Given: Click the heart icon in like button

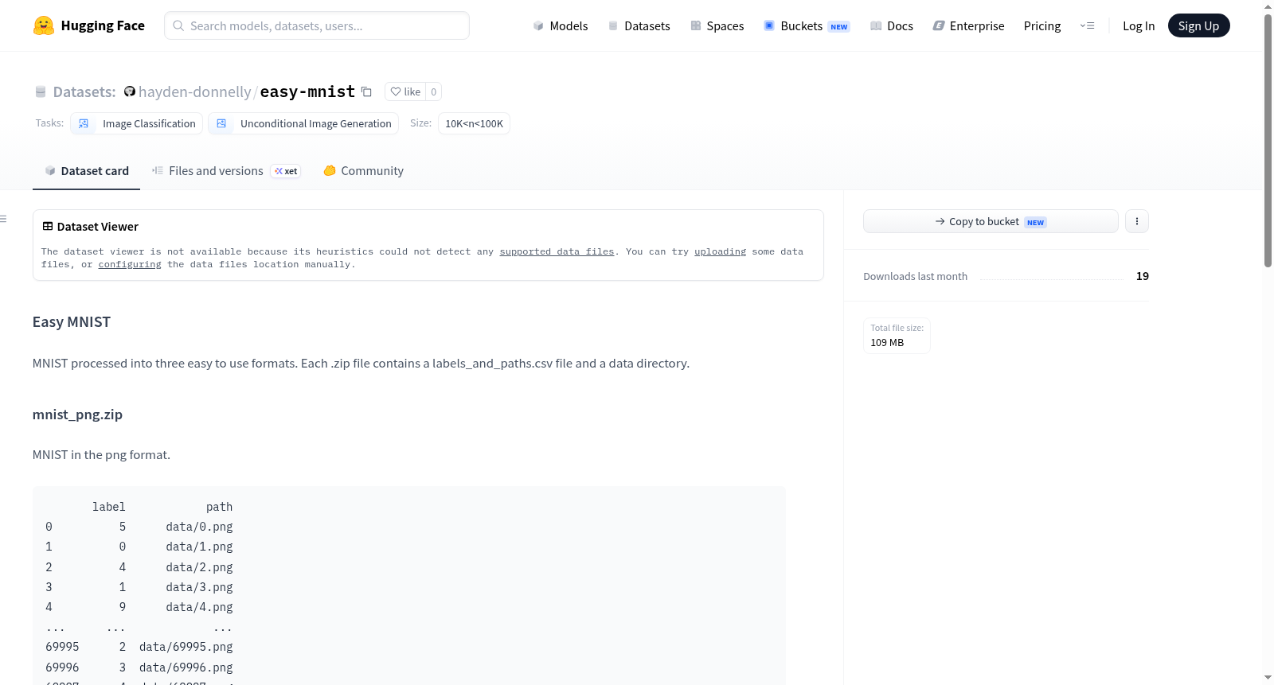Looking at the screenshot, I should (x=396, y=91).
